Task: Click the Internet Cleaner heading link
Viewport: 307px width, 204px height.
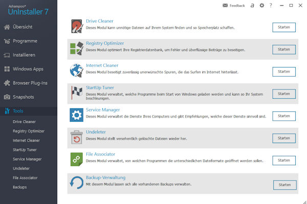Action: pos(102,65)
